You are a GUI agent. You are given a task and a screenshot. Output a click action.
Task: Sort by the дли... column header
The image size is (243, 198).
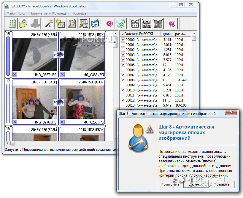[167, 34]
